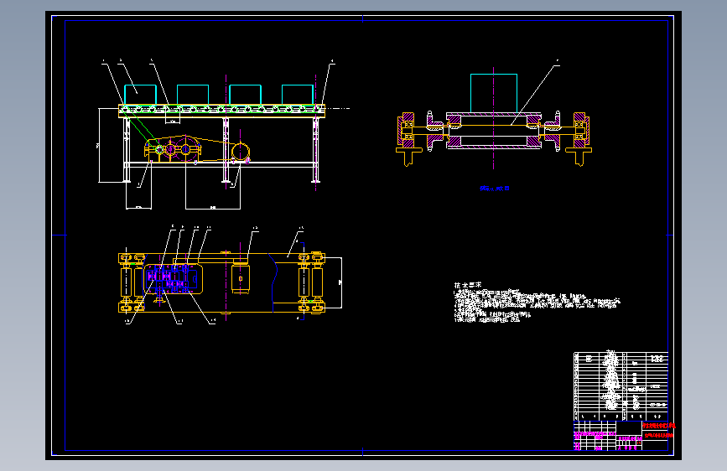Viewport: 727px width, 471px height.
Task: Click the rectangular motor in the plan view
Action: (241, 278)
